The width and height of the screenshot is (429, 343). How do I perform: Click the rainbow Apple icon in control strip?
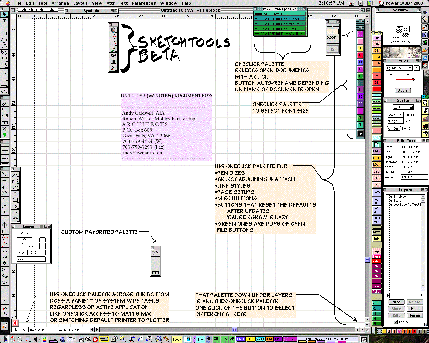(44, 339)
